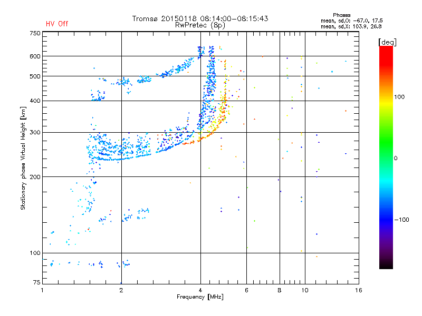
Task: Click the phase colorbar gradient
Action: pos(386,157)
